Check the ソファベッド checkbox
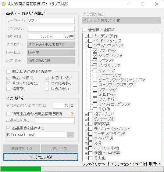Image resolution: width=164 pixels, height=172 pixels. pyautogui.click(x=95, y=90)
